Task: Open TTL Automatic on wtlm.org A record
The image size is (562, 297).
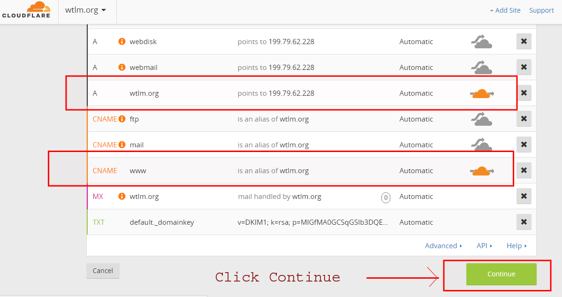Action: point(416,93)
